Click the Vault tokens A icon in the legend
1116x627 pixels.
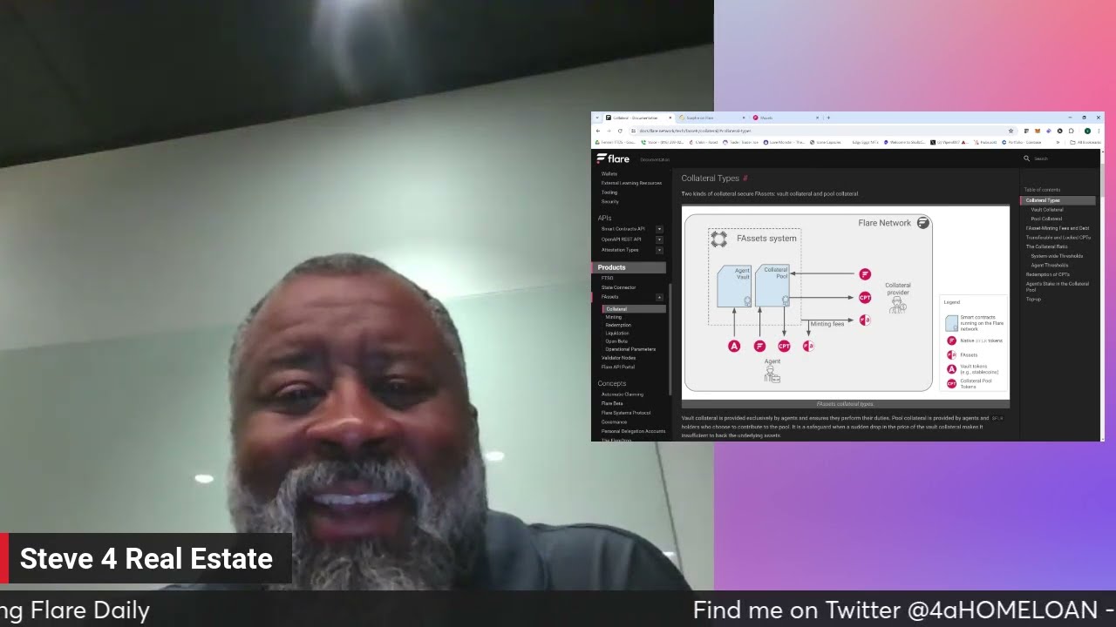pyautogui.click(x=952, y=369)
